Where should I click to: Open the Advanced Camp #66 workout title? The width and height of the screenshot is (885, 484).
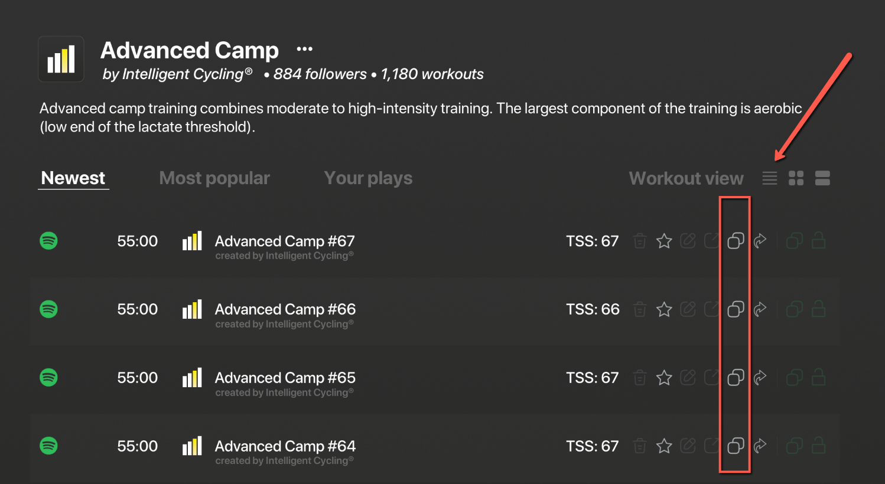[285, 309]
